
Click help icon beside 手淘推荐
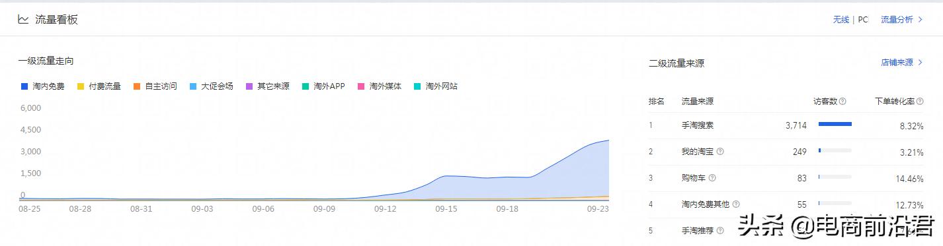[720, 231]
